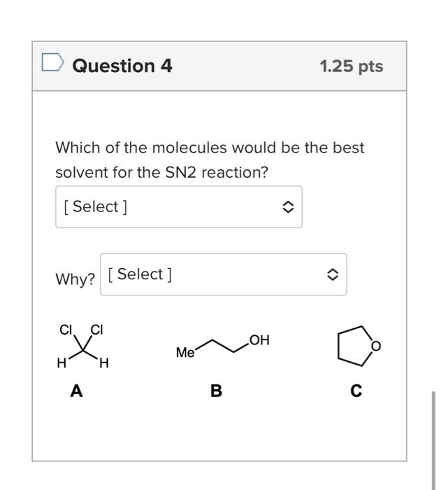The image size is (439, 490).
Task: Click the dichloromethane structure labeled A
Action: point(83,346)
